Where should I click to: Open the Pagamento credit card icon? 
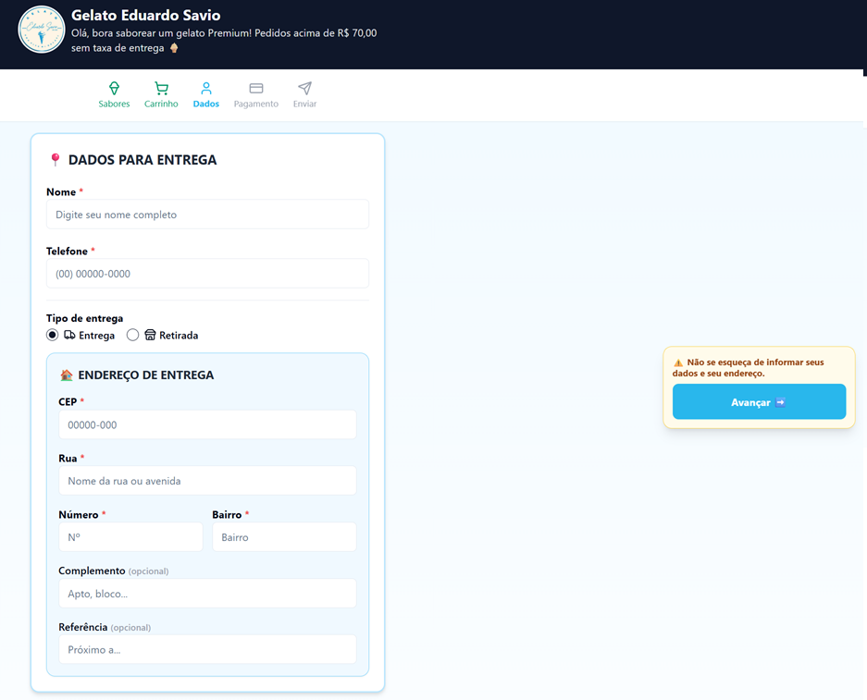click(256, 88)
